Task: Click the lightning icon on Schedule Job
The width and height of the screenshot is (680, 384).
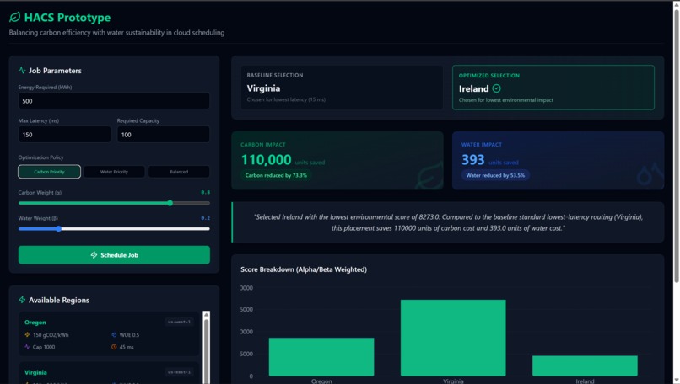Action: coord(94,255)
